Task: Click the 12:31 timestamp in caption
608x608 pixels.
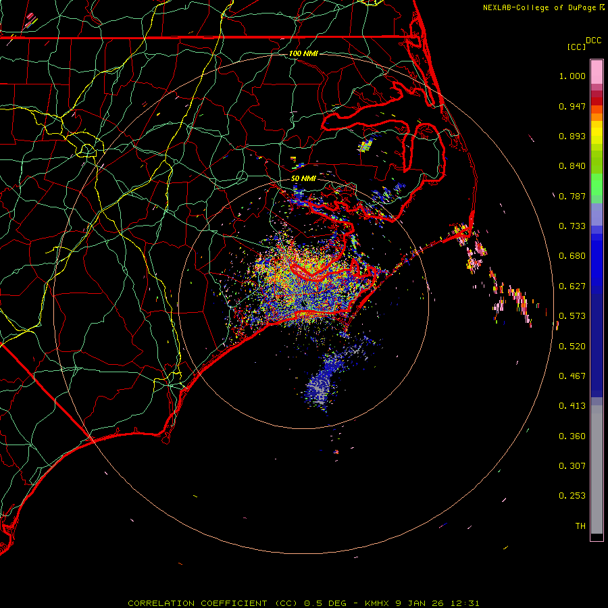Action: [465, 603]
